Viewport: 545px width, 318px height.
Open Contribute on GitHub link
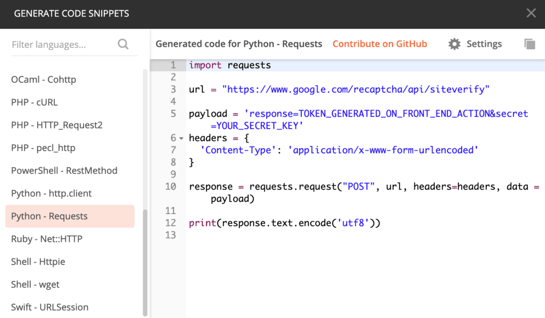tap(379, 44)
